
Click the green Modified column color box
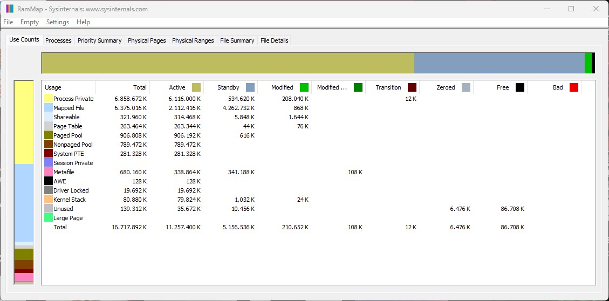click(x=304, y=87)
